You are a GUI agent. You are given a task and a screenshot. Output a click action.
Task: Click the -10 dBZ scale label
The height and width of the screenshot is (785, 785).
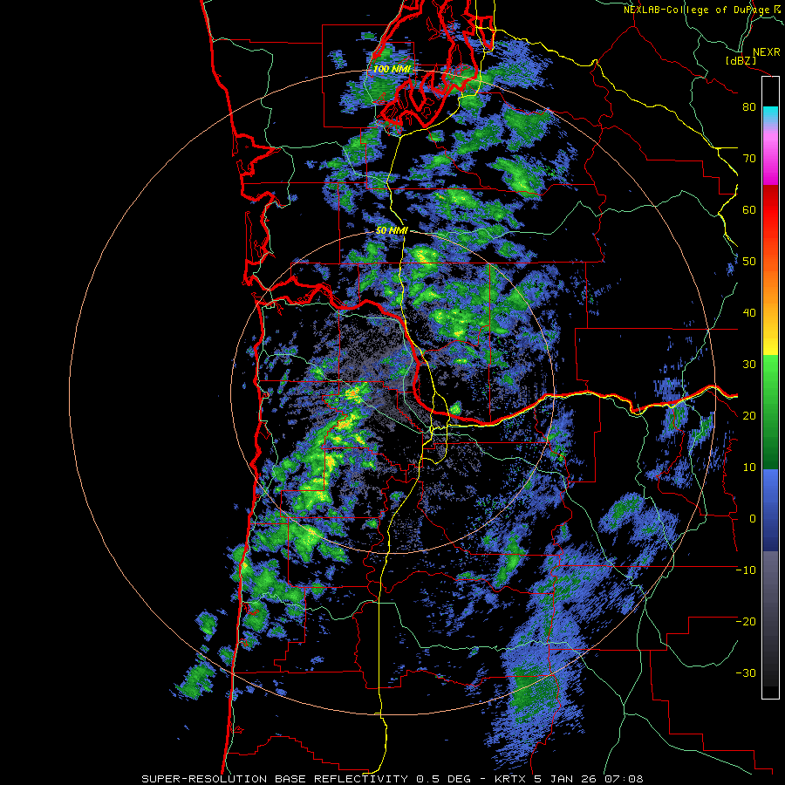(x=746, y=570)
